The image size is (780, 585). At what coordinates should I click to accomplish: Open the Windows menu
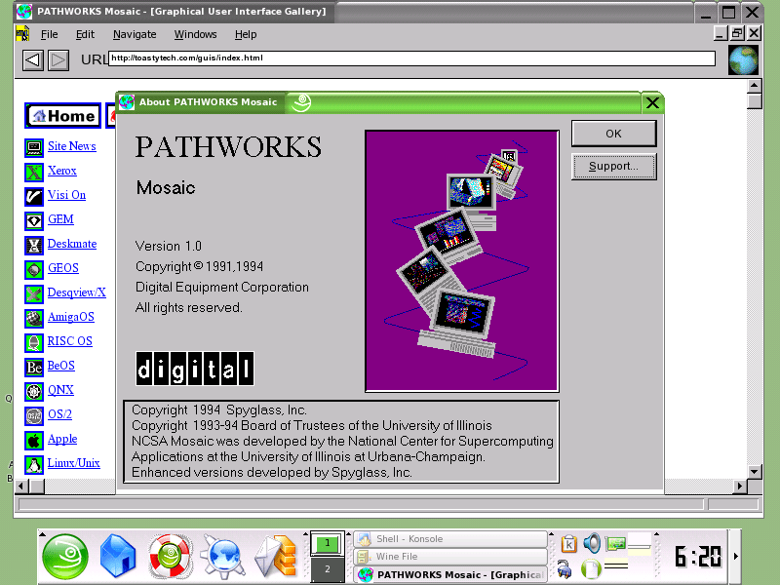(195, 34)
